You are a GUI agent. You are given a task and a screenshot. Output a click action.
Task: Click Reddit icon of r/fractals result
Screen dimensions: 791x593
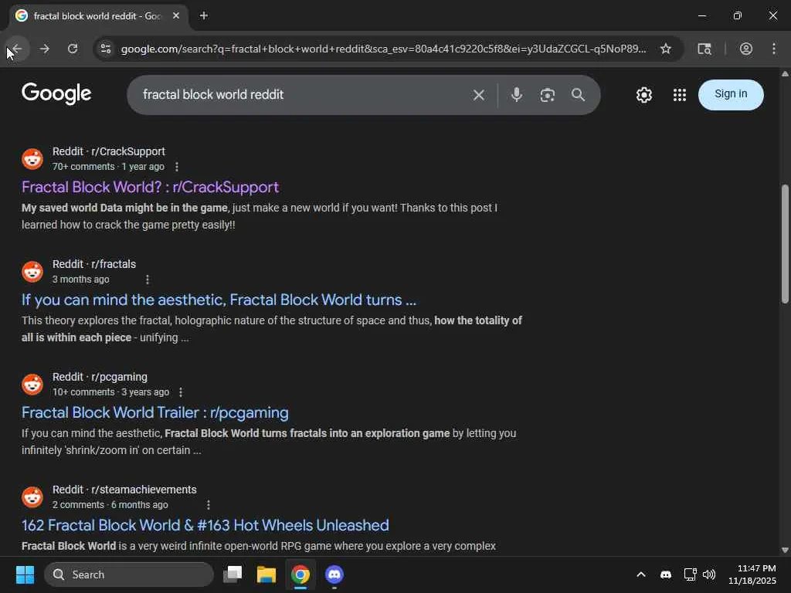(x=32, y=272)
